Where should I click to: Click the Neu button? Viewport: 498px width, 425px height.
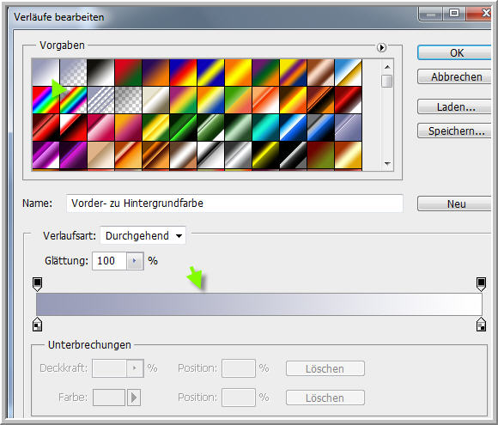455,203
